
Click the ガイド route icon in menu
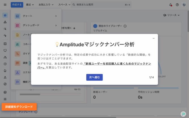point(18,54)
